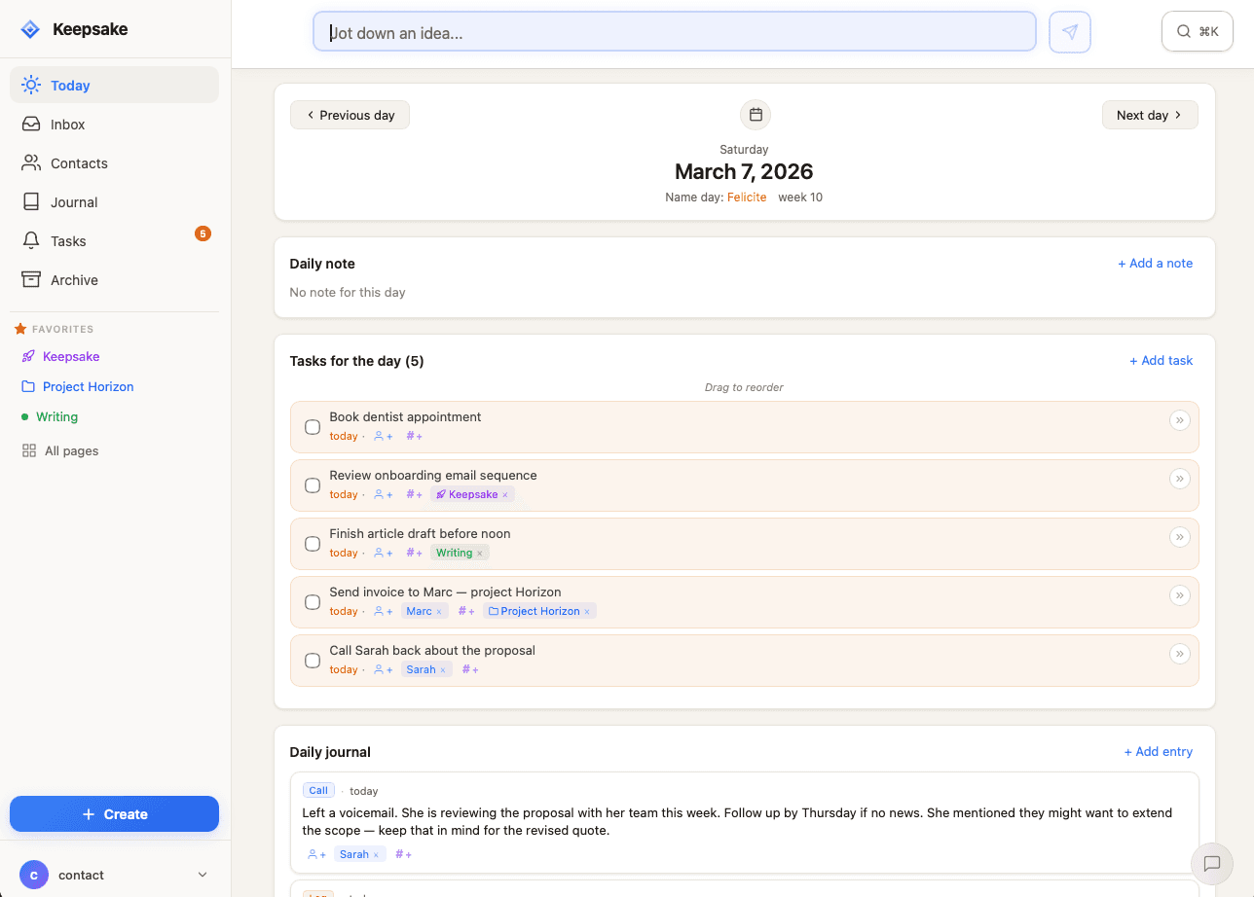Open the Archive section icon
The image size is (1254, 897).
(32, 279)
